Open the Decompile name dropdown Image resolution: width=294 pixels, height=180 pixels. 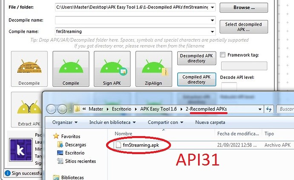pyautogui.click(x=213, y=20)
